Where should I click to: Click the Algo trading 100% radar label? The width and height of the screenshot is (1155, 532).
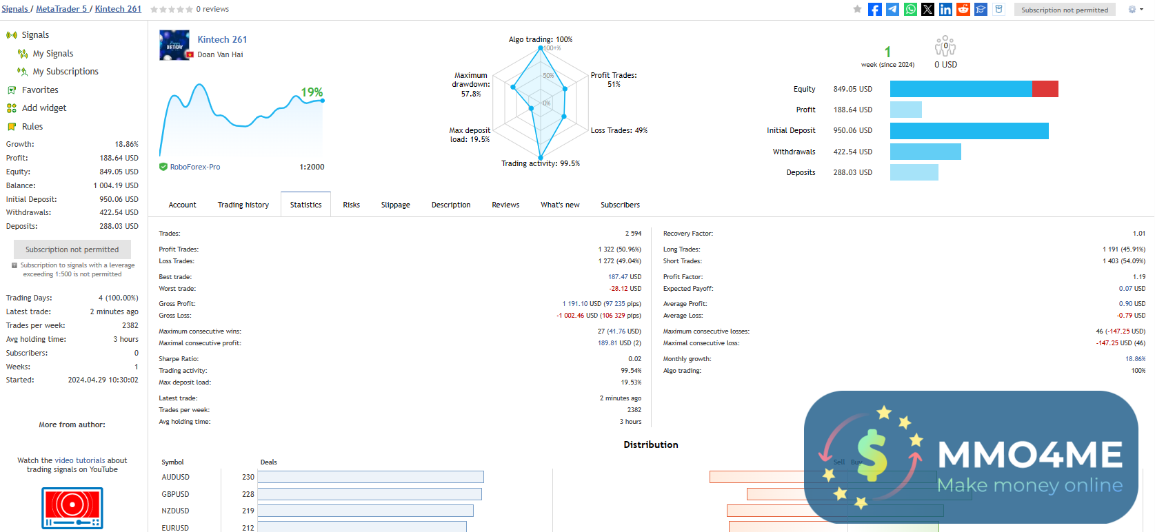[x=541, y=39]
